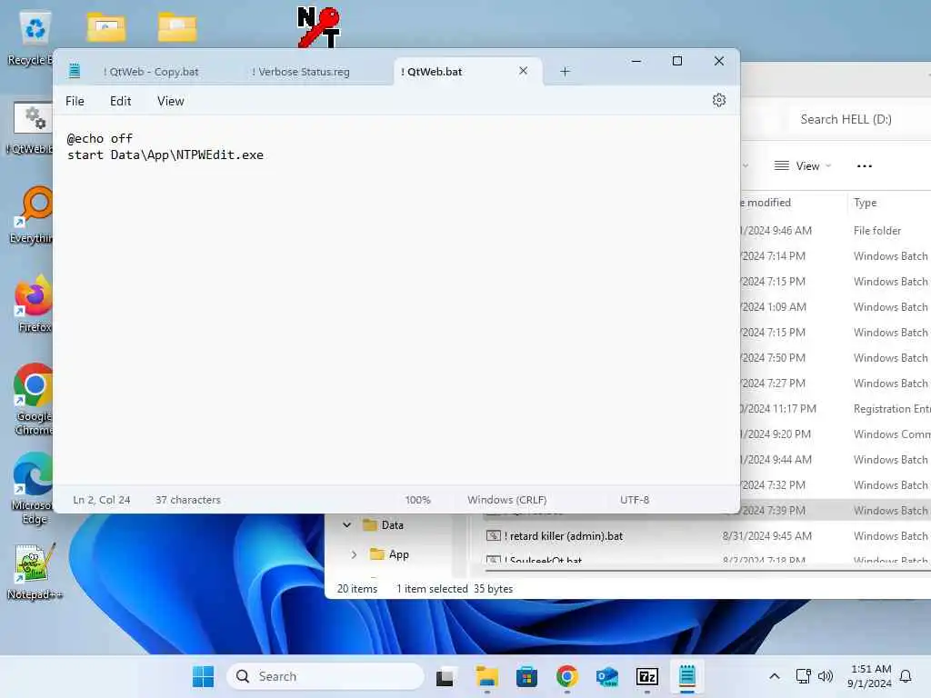Select the first yellow folder on desktop
Image resolution: width=931 pixels, height=698 pixels.
pos(106,27)
